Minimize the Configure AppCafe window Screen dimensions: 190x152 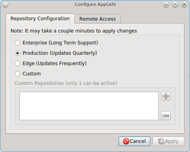pyautogui.click(x=166, y=5)
